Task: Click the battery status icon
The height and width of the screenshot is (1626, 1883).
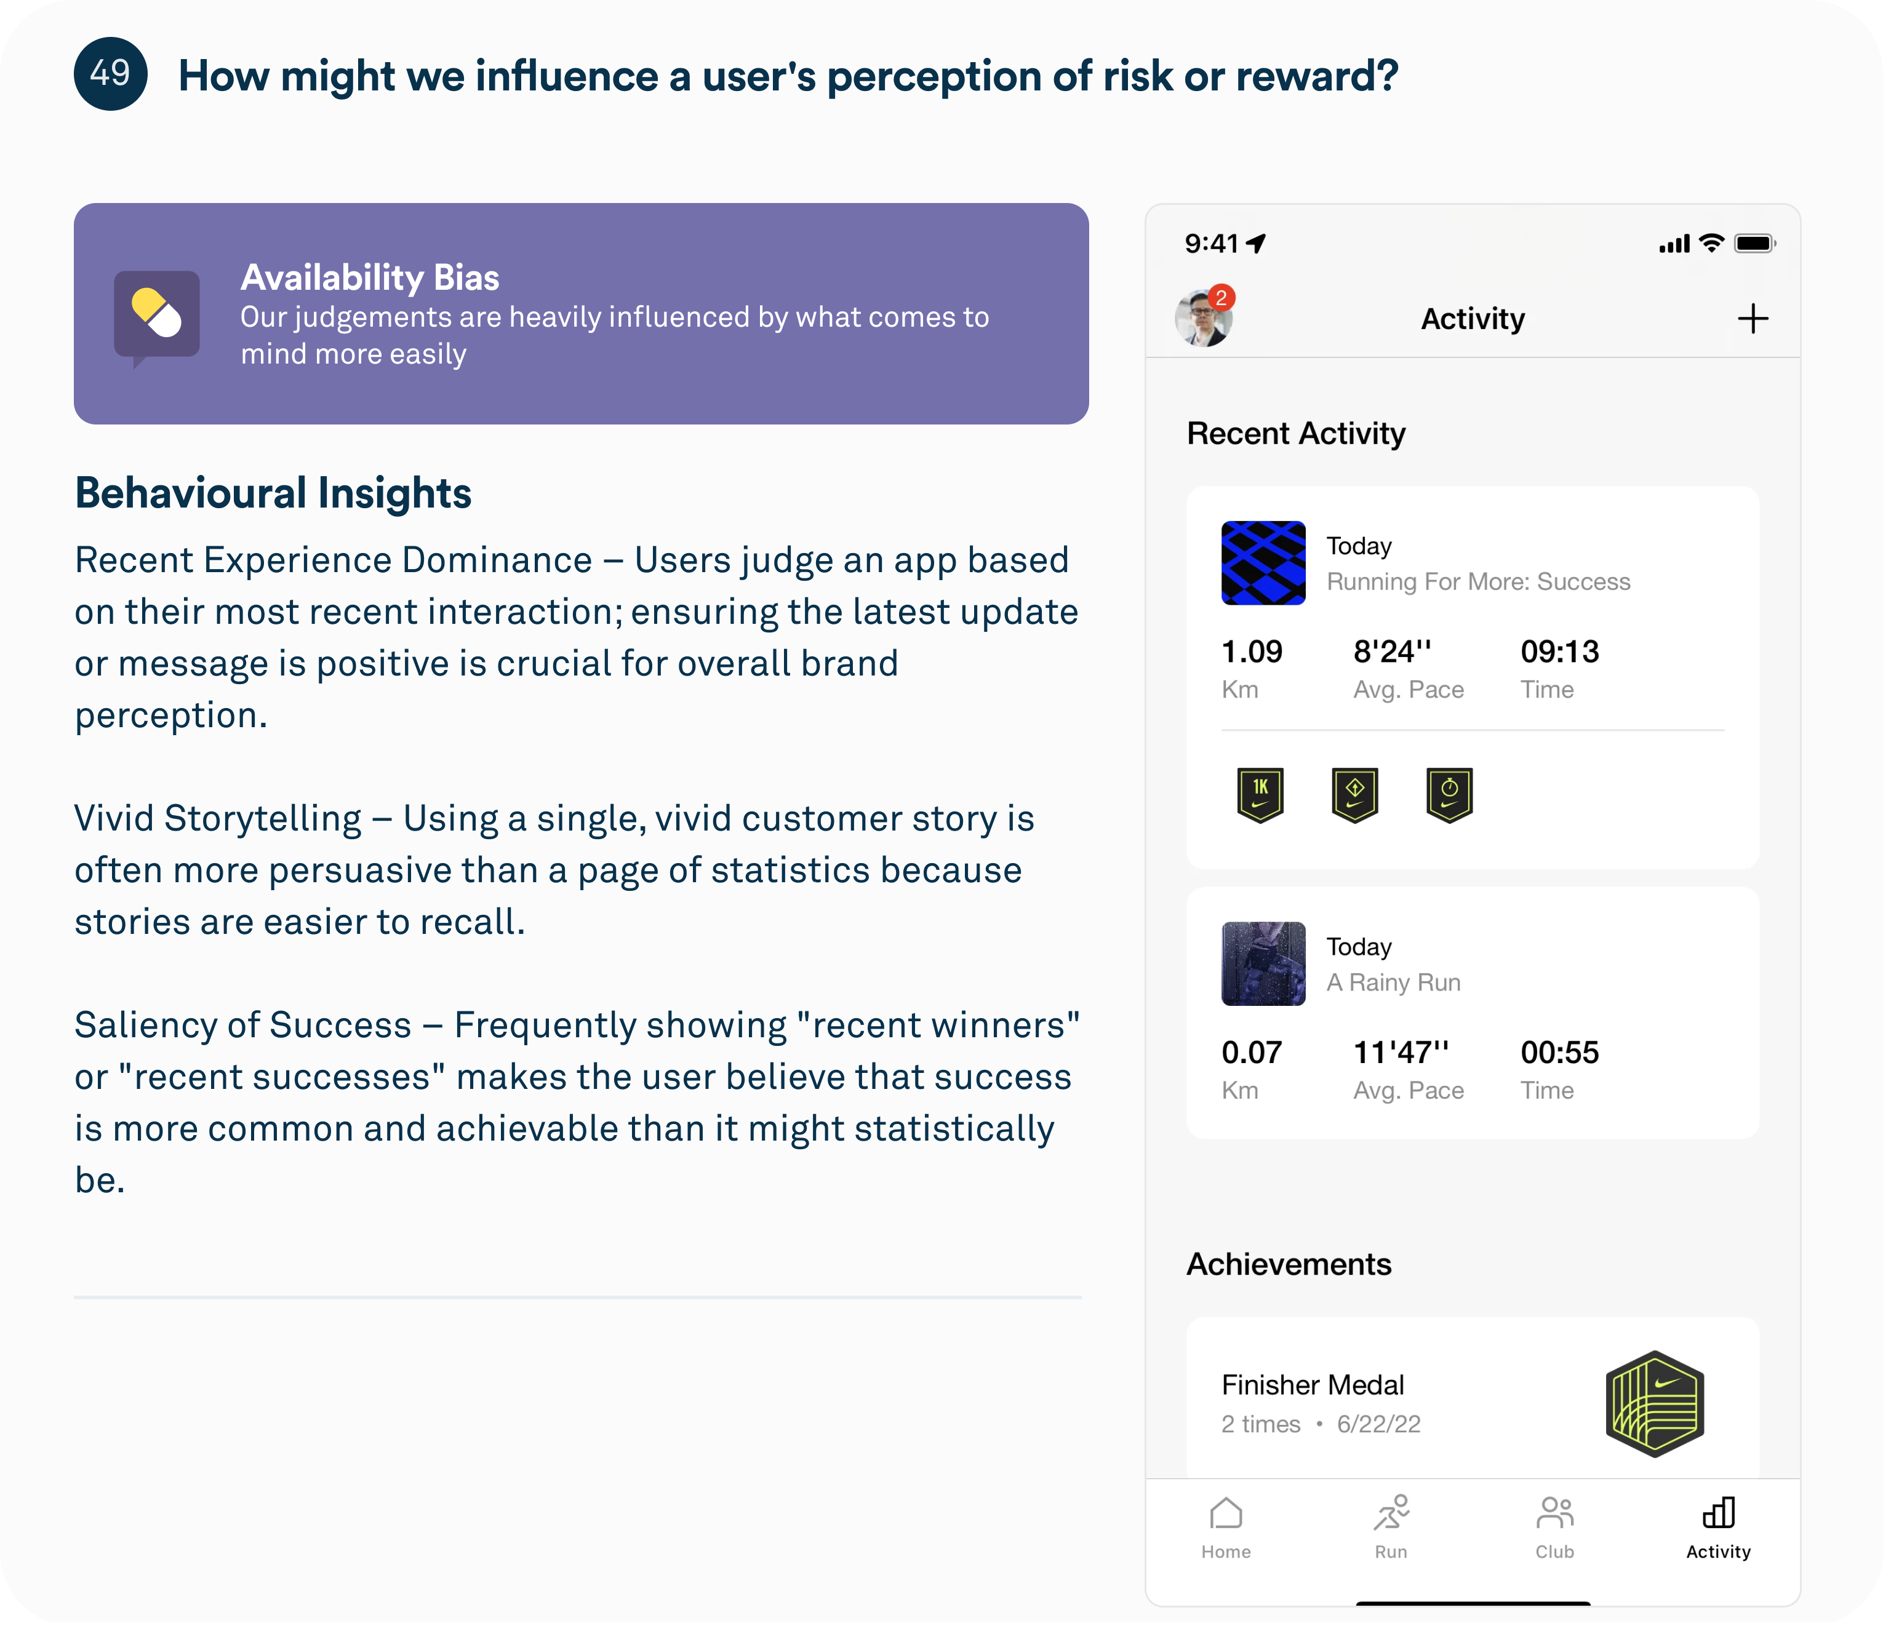Action: coord(1754,244)
